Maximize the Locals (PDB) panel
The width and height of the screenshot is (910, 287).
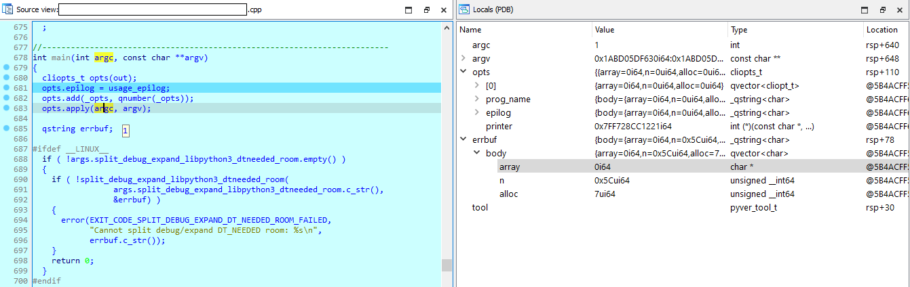(865, 10)
